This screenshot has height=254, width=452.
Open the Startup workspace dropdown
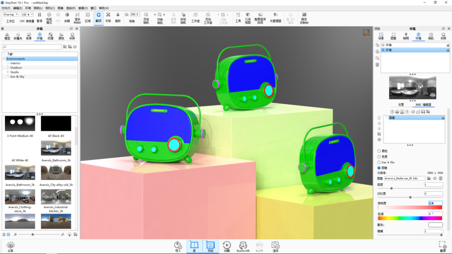tap(10, 14)
